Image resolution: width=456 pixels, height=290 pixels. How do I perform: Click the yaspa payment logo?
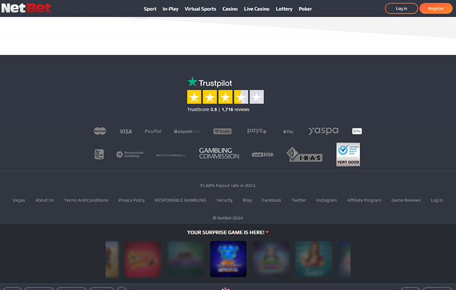(323, 131)
